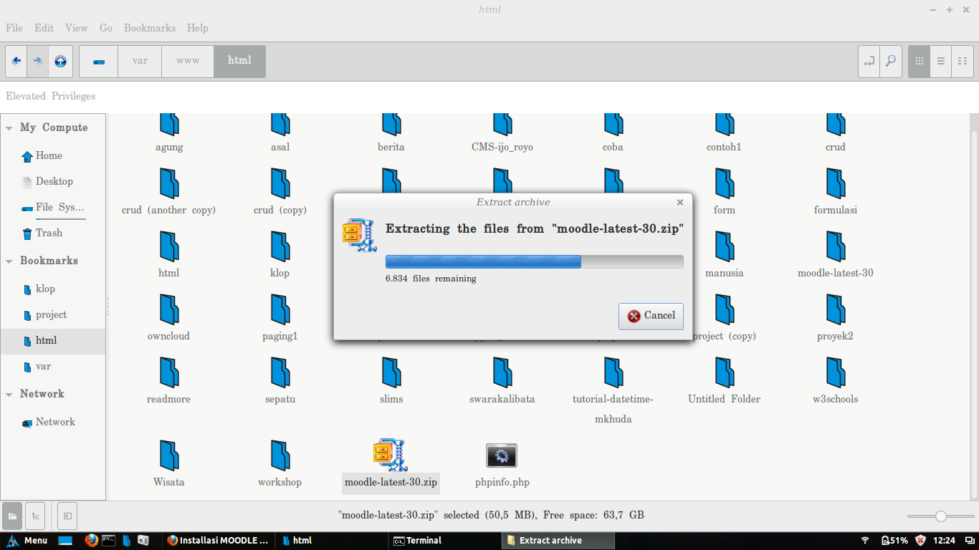Image resolution: width=979 pixels, height=550 pixels.
Task: Click the extraction progress bar
Action: [x=534, y=261]
